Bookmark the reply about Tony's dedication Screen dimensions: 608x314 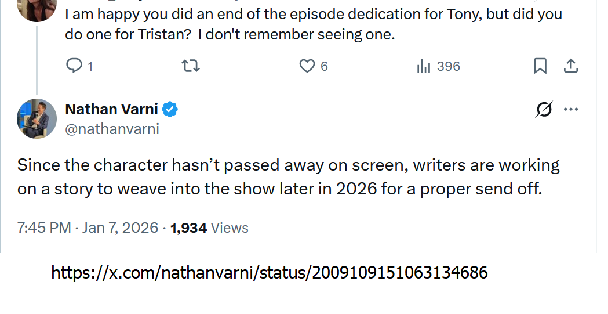tap(540, 66)
